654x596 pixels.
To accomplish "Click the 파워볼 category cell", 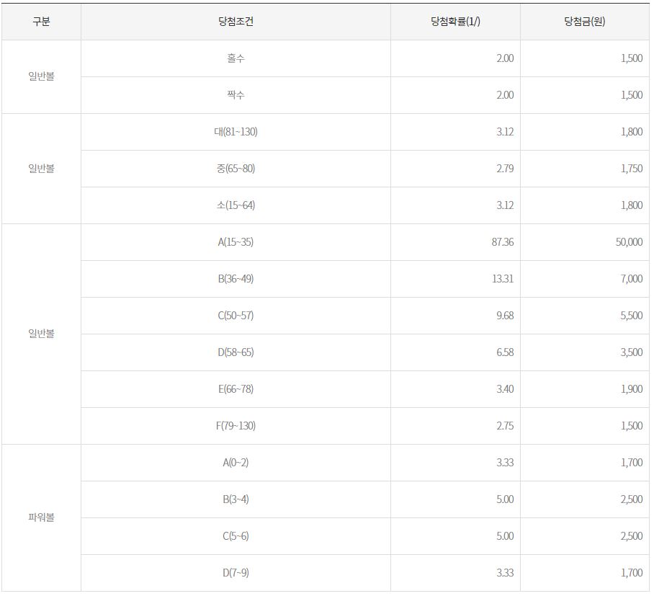I will click(x=41, y=517).
